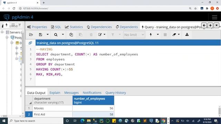Select the Movies cell in results

52,108
